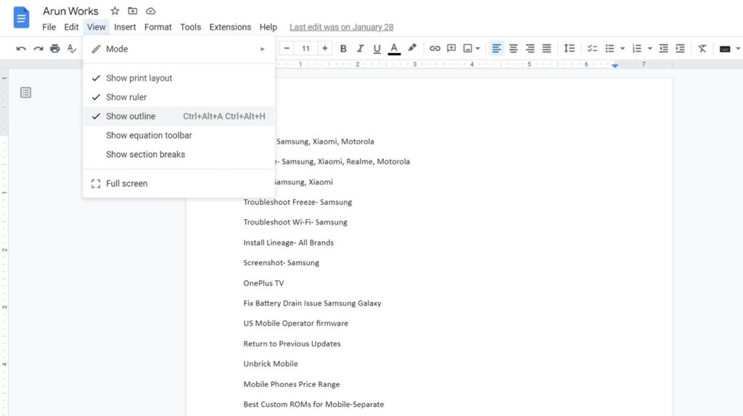Undo the last action
The image size is (743, 416).
pos(21,49)
